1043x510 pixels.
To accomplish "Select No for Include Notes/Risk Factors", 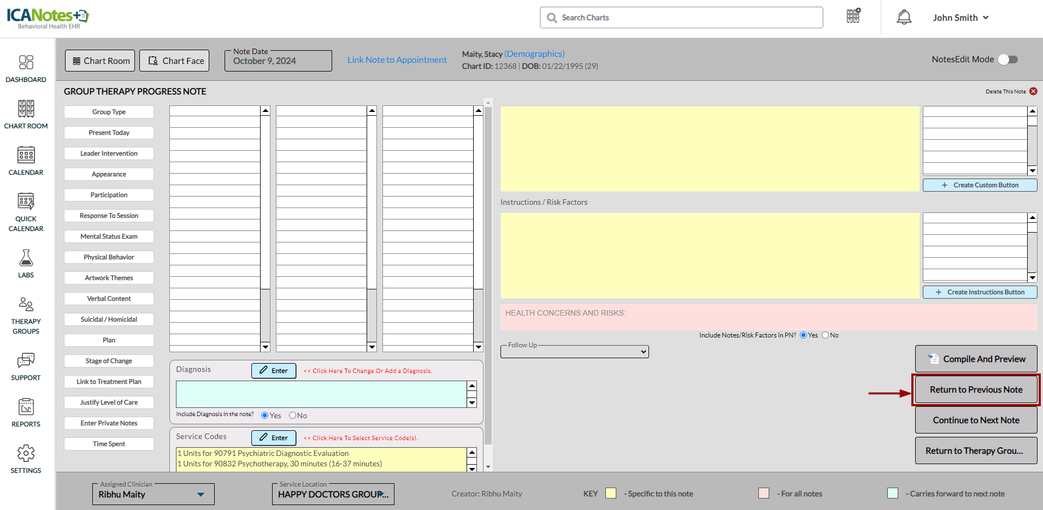I will (x=825, y=335).
